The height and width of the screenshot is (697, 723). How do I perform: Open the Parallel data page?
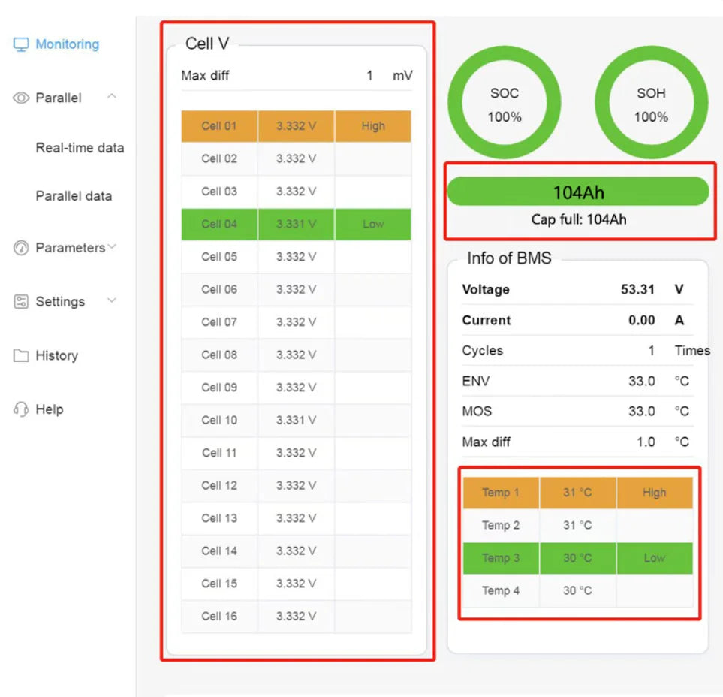(x=74, y=196)
